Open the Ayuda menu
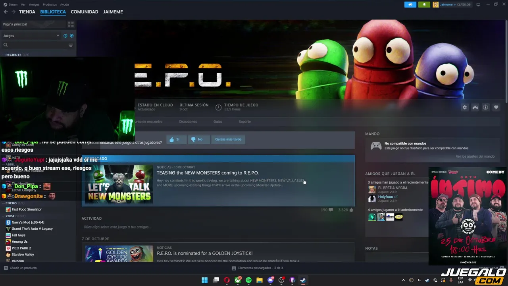The width and height of the screenshot is (508, 286). pos(64,4)
